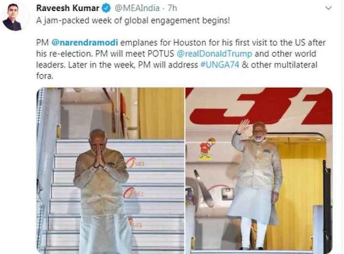Click the Maharaja mascot sticker on aircraft
Screen dimensions: 344x254
click(x=207, y=149)
